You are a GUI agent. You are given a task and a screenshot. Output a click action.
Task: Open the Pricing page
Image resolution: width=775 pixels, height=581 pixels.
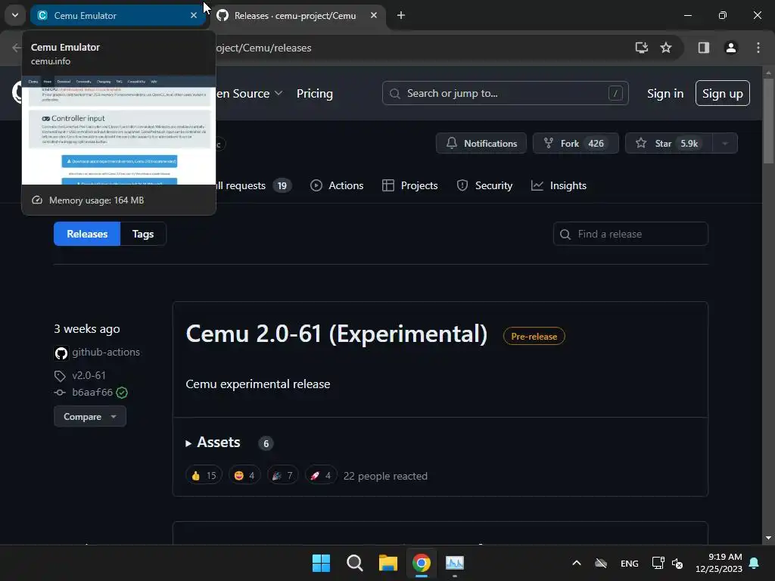pyautogui.click(x=314, y=93)
